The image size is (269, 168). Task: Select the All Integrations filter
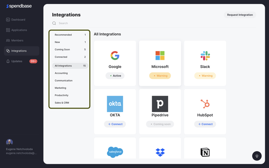click(70, 66)
